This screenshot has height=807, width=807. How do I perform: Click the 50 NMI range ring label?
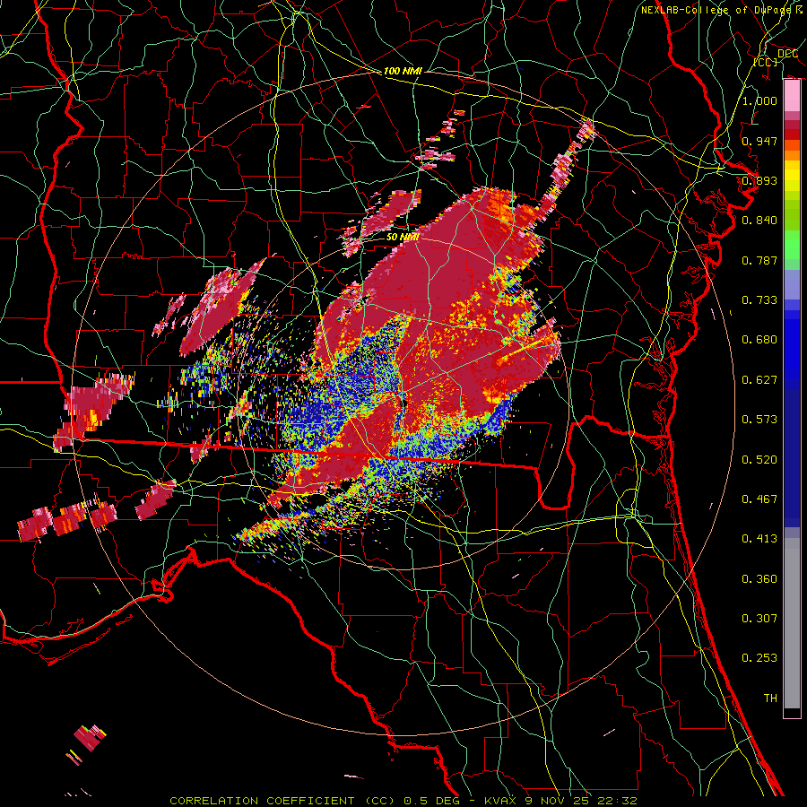point(402,237)
